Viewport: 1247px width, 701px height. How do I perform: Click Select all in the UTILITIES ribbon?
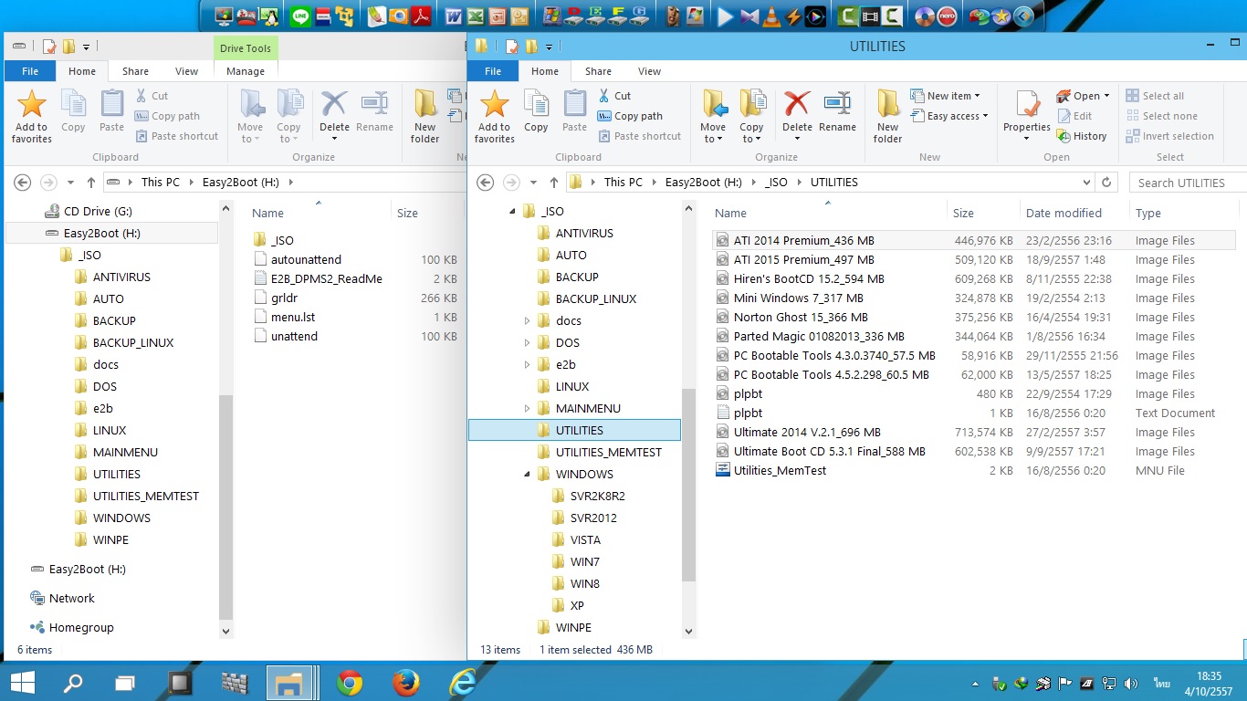click(1155, 96)
